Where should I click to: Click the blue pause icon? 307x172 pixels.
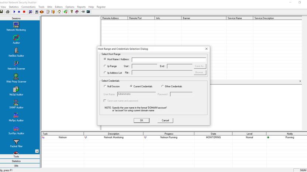coord(19,12)
